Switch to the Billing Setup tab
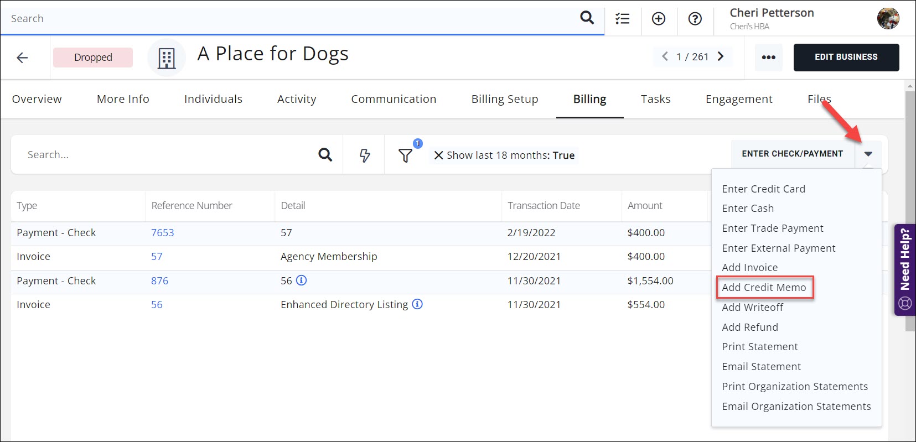916x442 pixels. click(504, 99)
